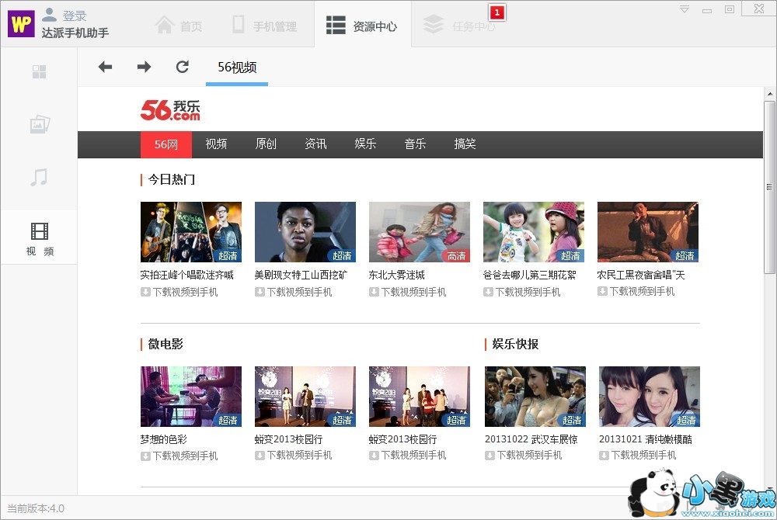Click the 56.com 我乐 logo
This screenshot has width=777, height=520.
coord(170,110)
